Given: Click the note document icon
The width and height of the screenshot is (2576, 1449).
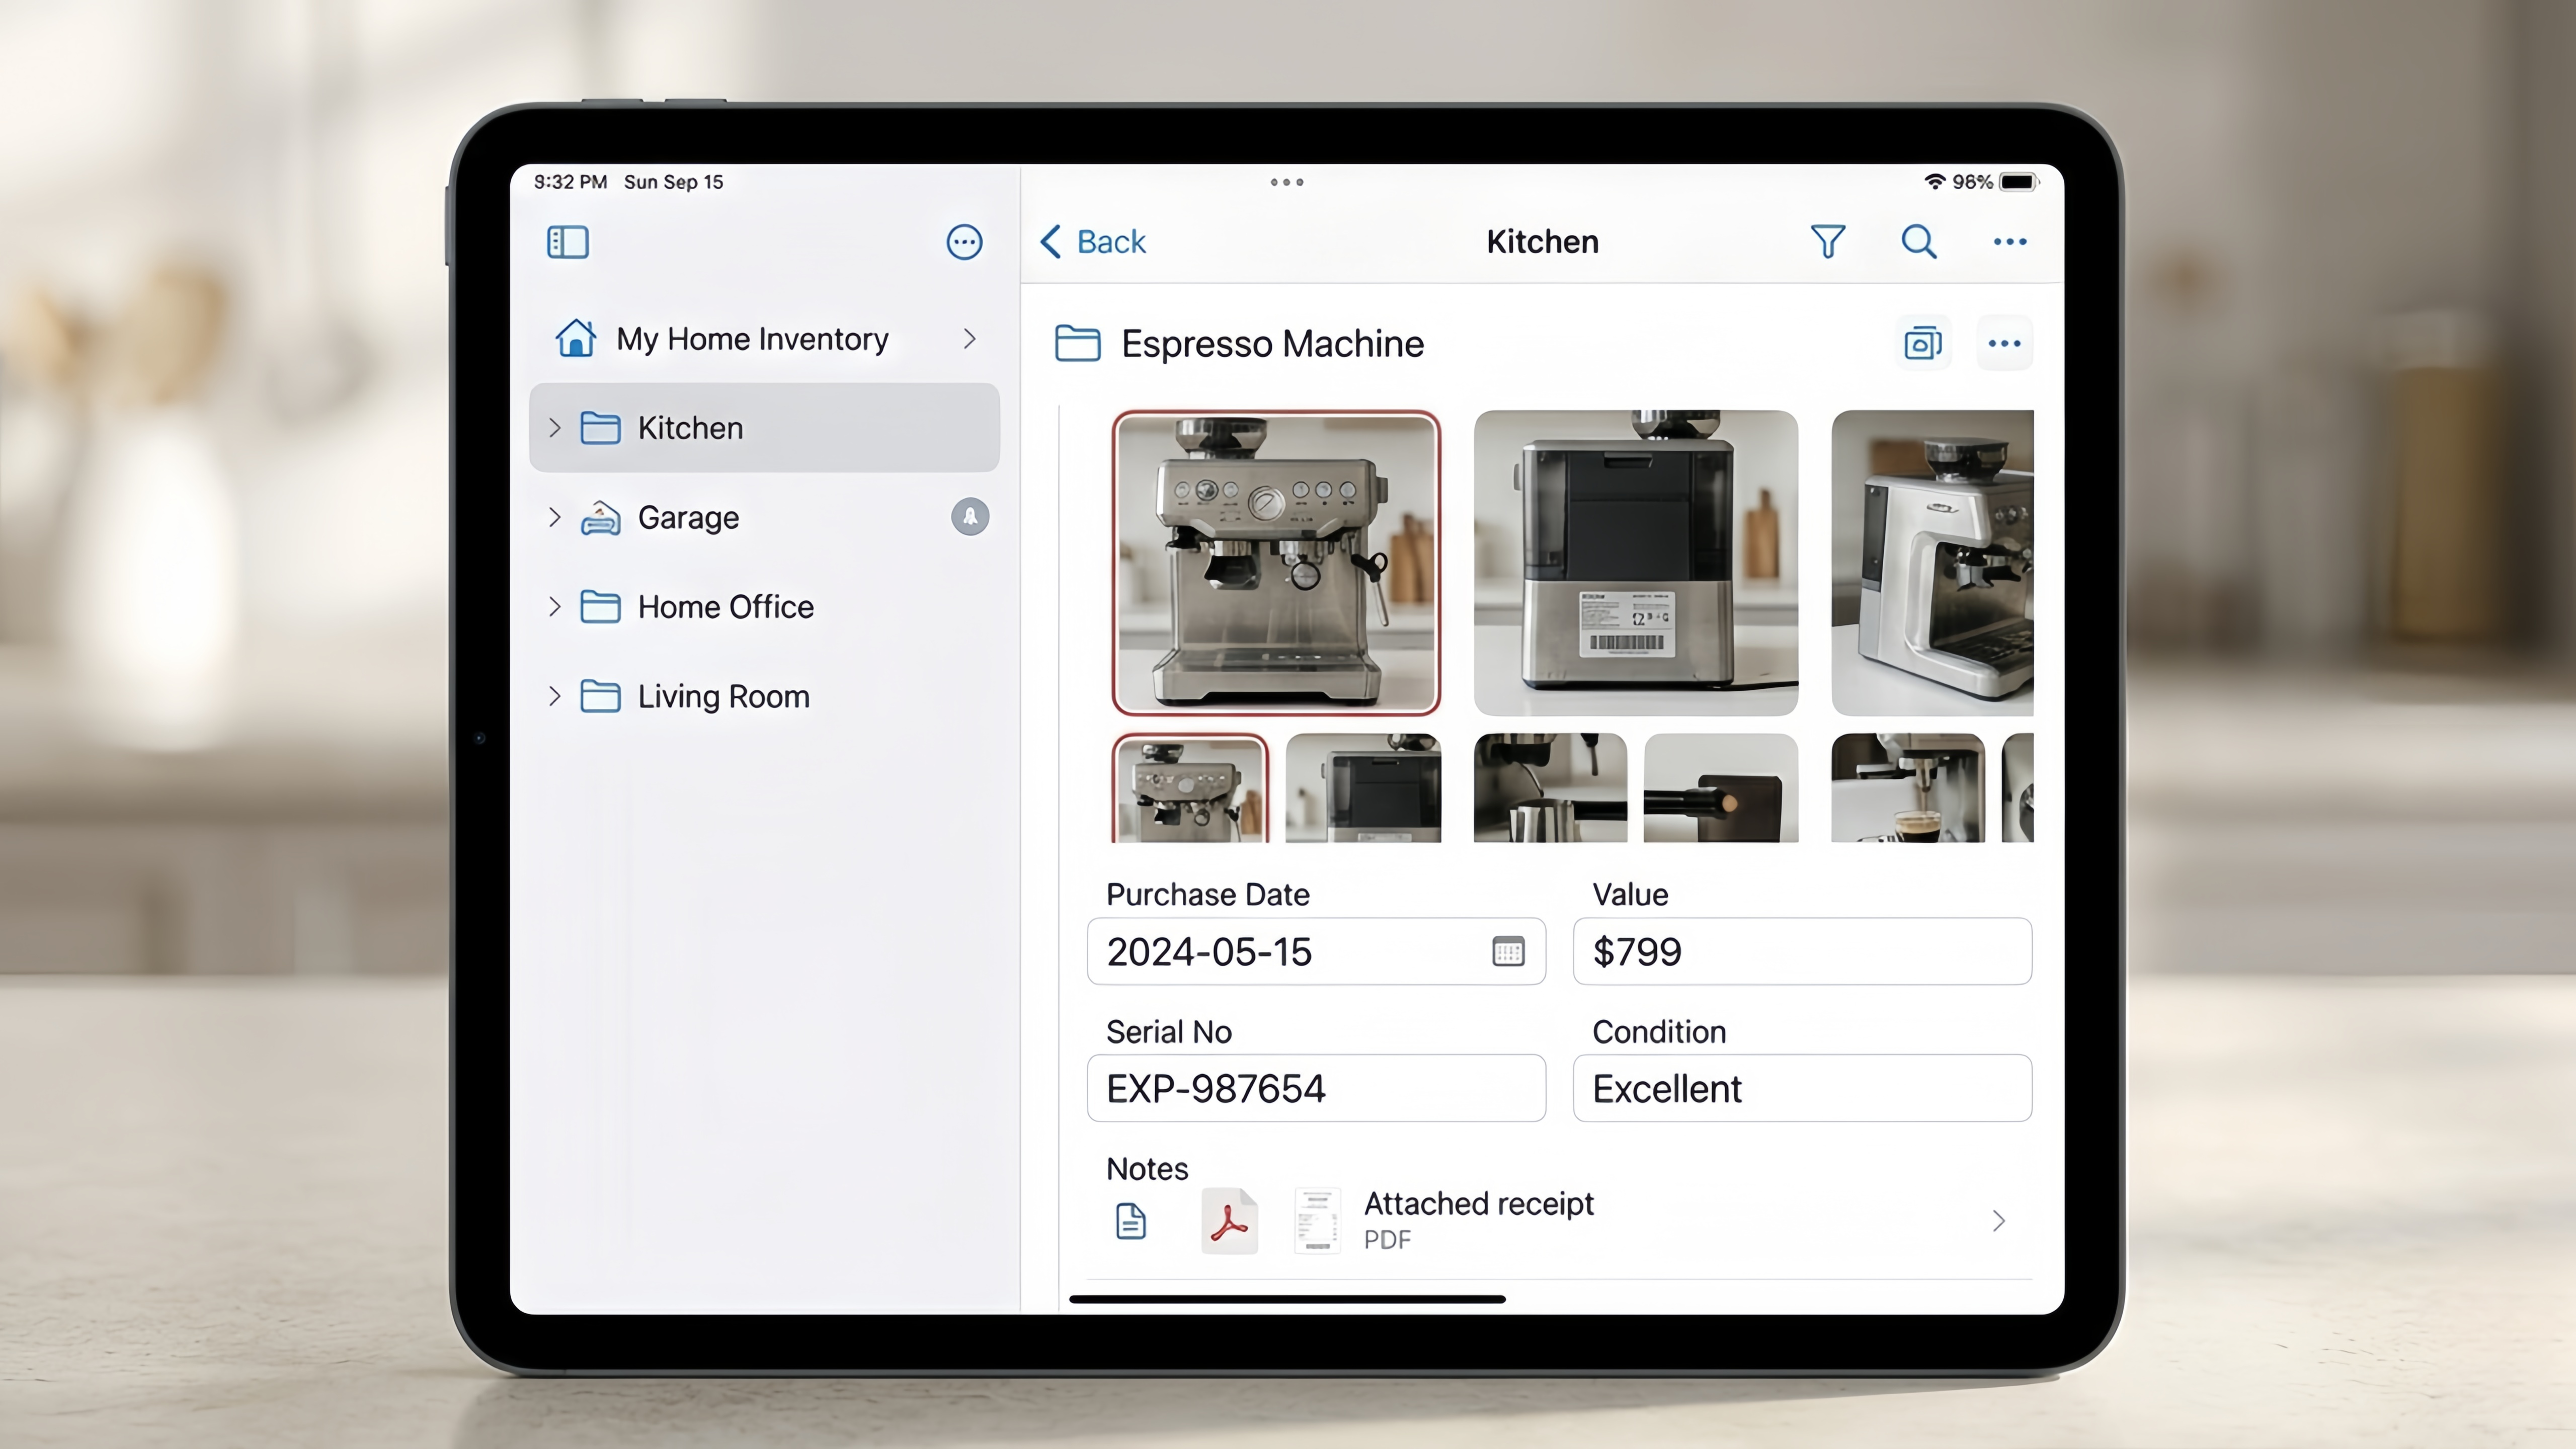Looking at the screenshot, I should coord(1130,1221).
